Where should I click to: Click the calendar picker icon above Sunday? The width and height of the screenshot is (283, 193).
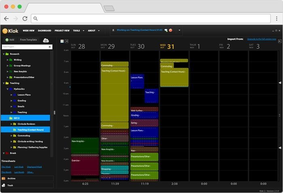point(62,41)
